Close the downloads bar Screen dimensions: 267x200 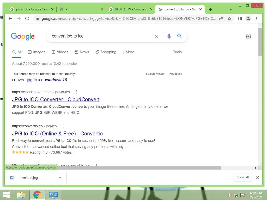pyautogui.click(x=257, y=177)
